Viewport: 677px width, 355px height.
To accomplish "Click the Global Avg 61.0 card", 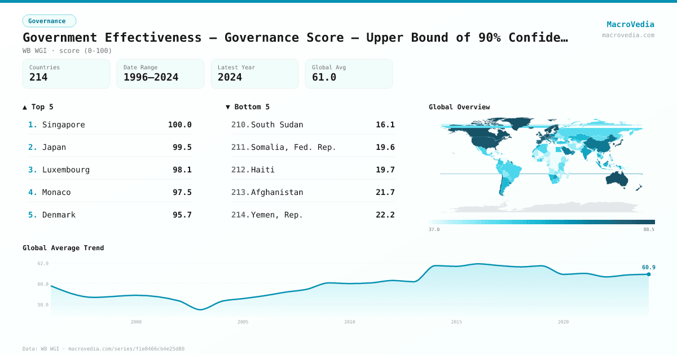I will (x=349, y=74).
